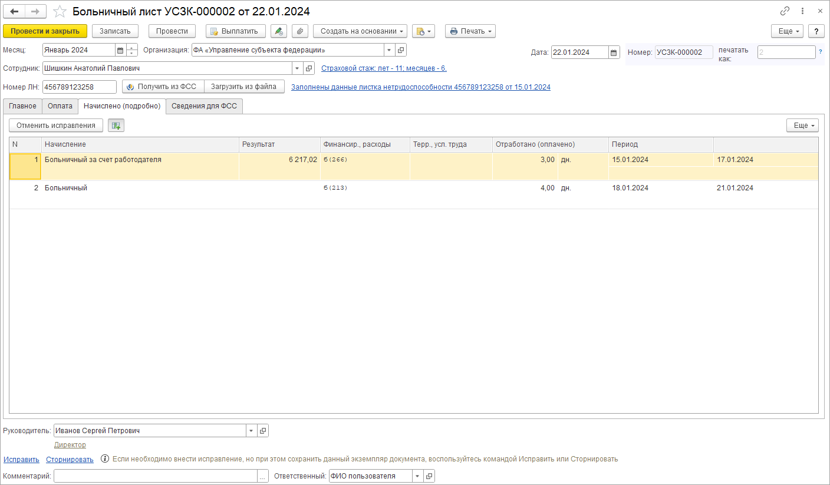Image resolution: width=830 pixels, height=485 pixels.
Task: Click the Результат column header
Action: pyautogui.click(x=279, y=144)
